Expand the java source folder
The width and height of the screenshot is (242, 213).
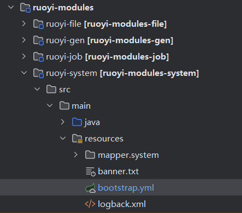click(x=63, y=122)
